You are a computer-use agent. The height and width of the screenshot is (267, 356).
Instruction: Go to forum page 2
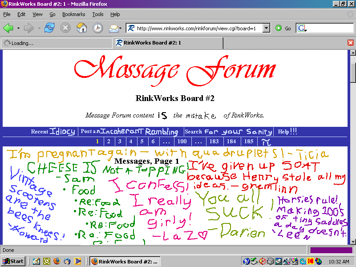tap(109, 142)
